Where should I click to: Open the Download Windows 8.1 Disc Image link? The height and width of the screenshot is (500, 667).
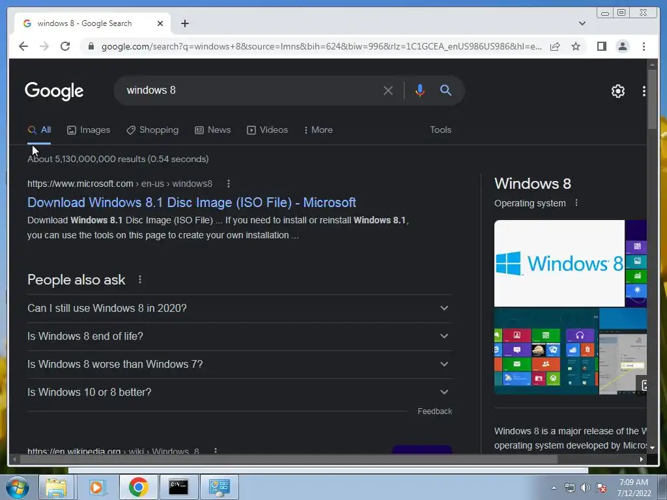(x=192, y=202)
